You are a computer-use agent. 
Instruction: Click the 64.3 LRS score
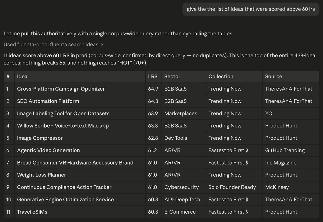pos(153,101)
